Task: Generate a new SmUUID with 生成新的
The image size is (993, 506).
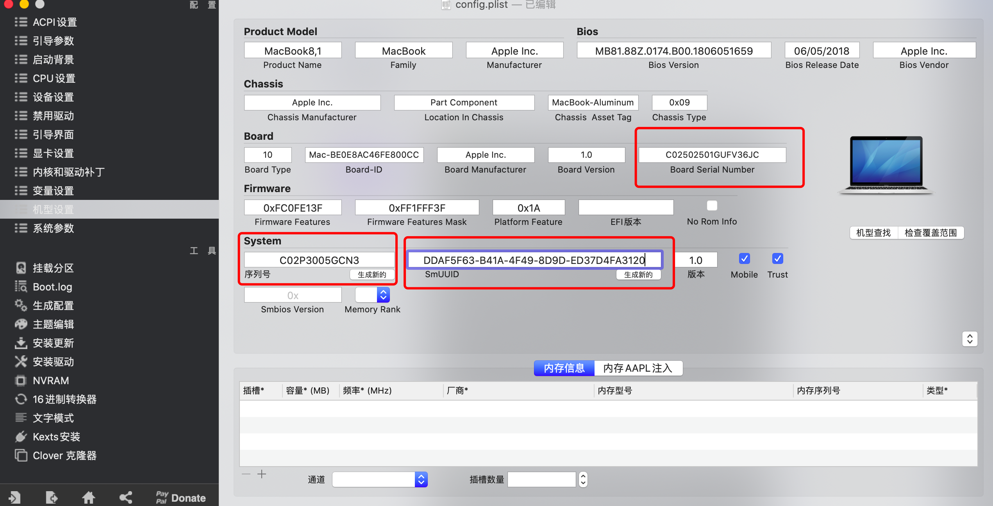Action: [x=638, y=274]
